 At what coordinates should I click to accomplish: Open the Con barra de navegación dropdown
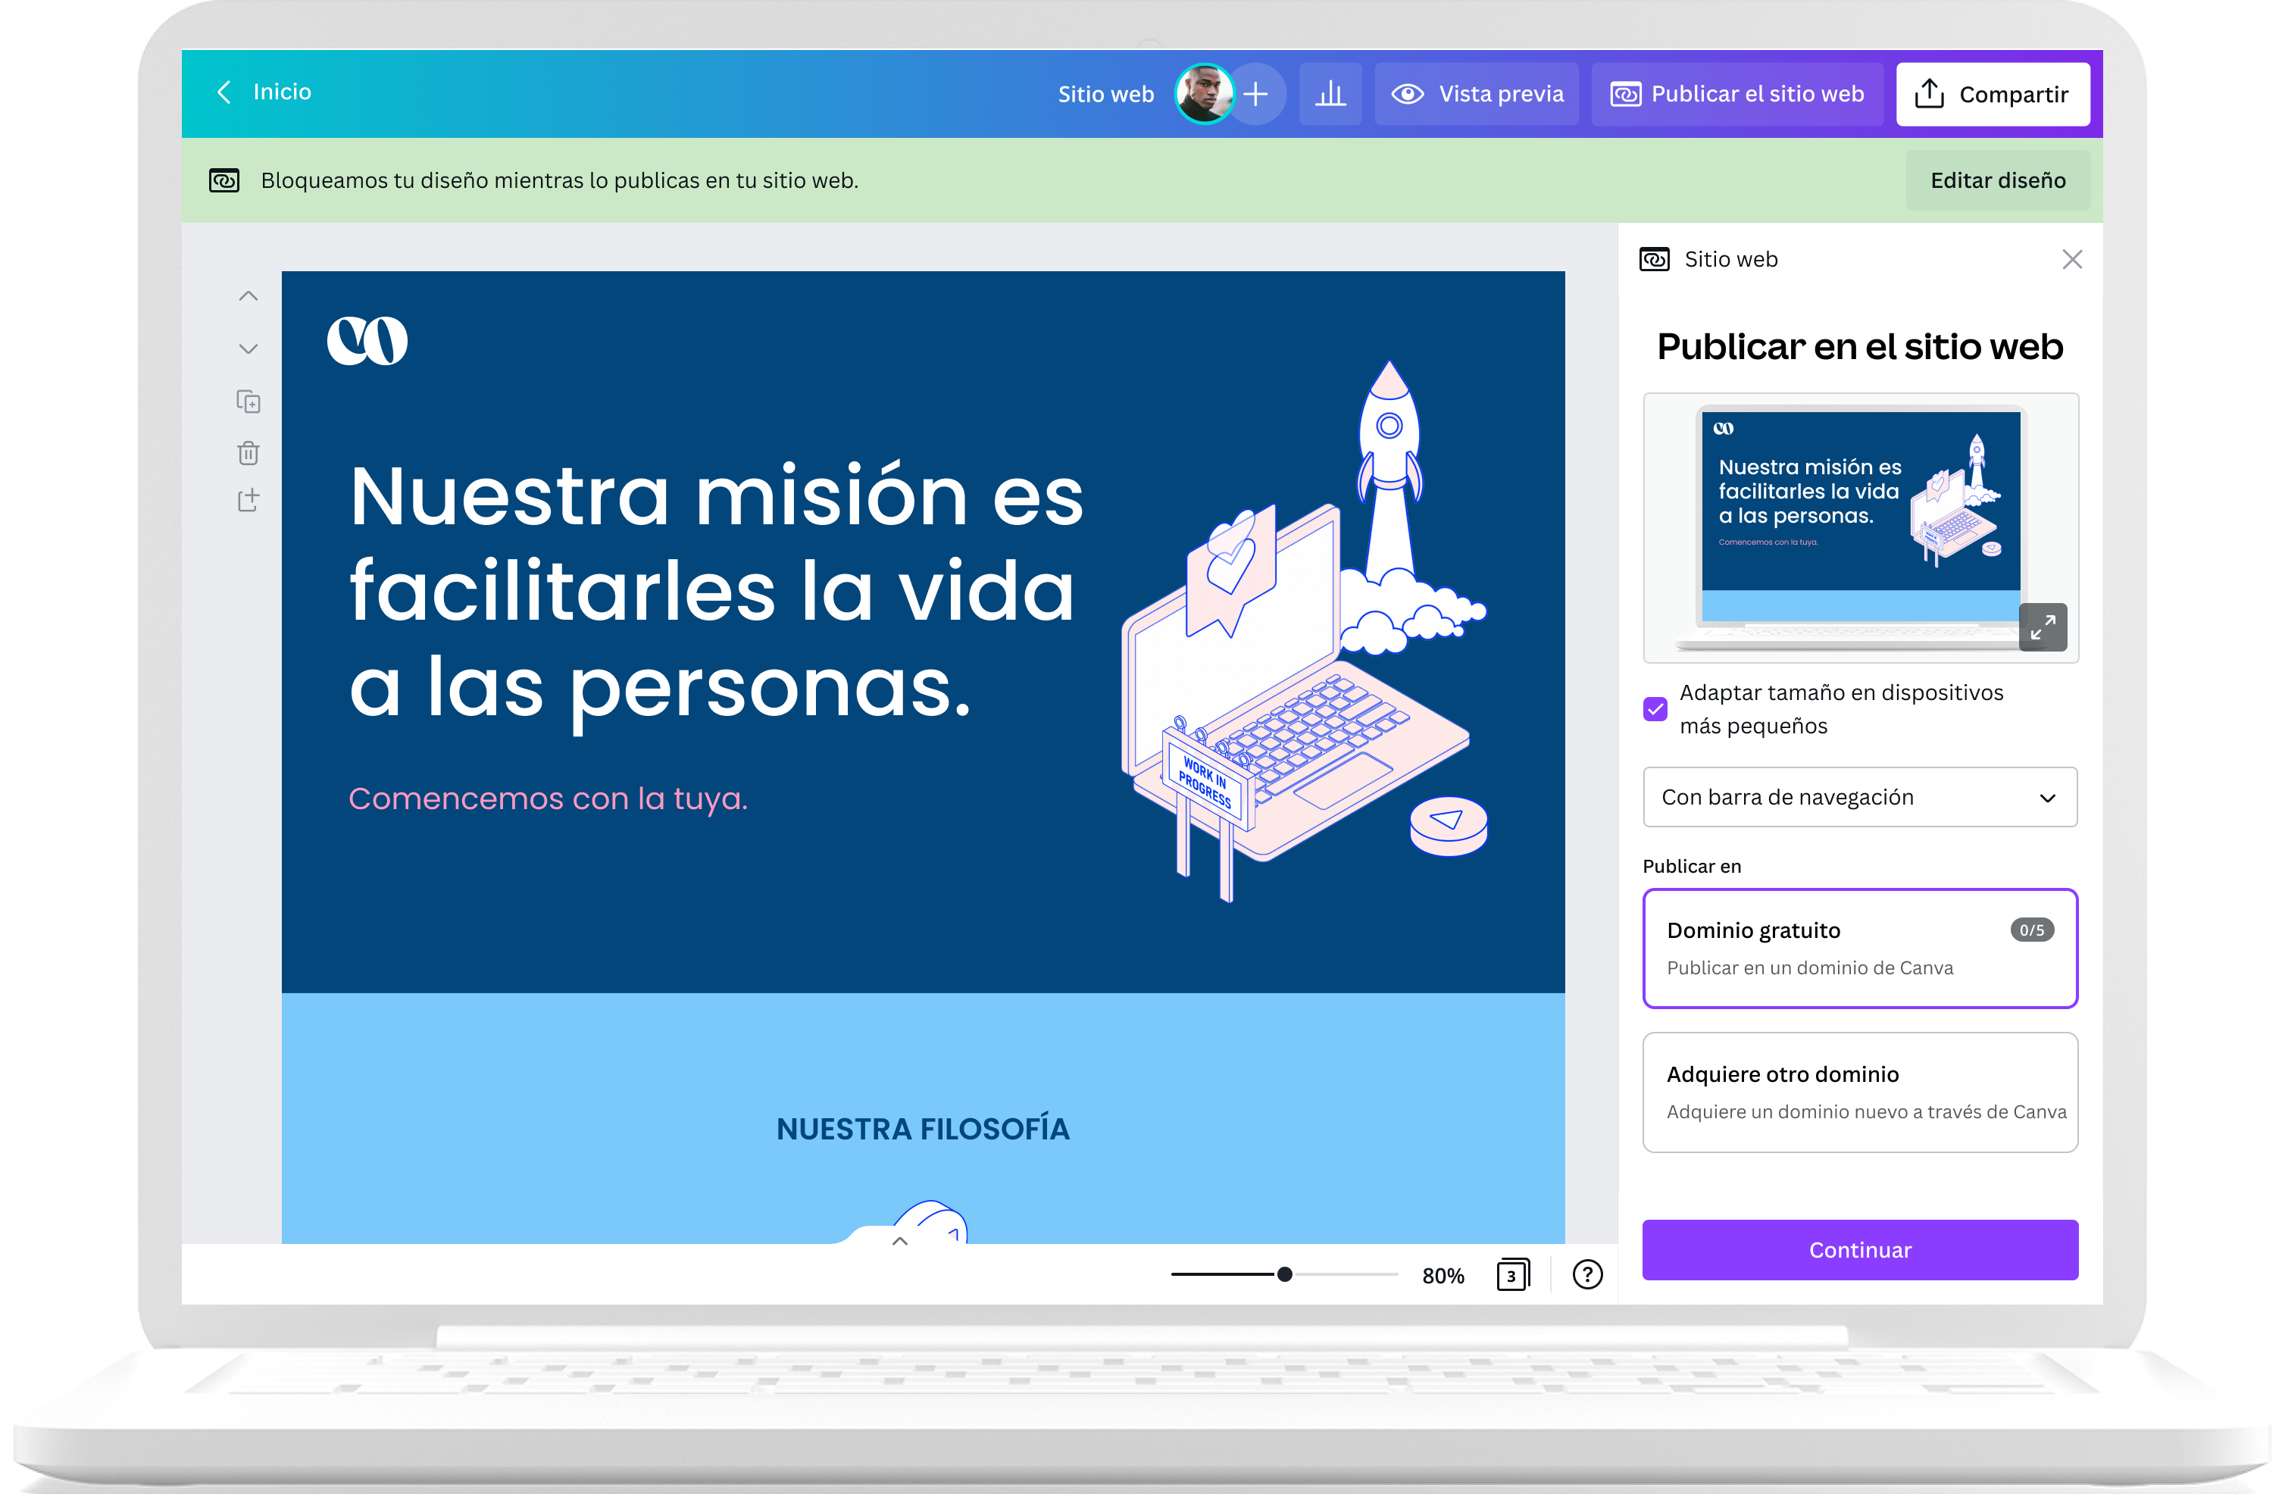coord(1860,797)
